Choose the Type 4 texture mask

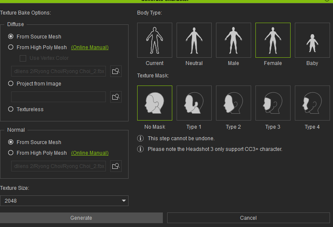point(312,103)
